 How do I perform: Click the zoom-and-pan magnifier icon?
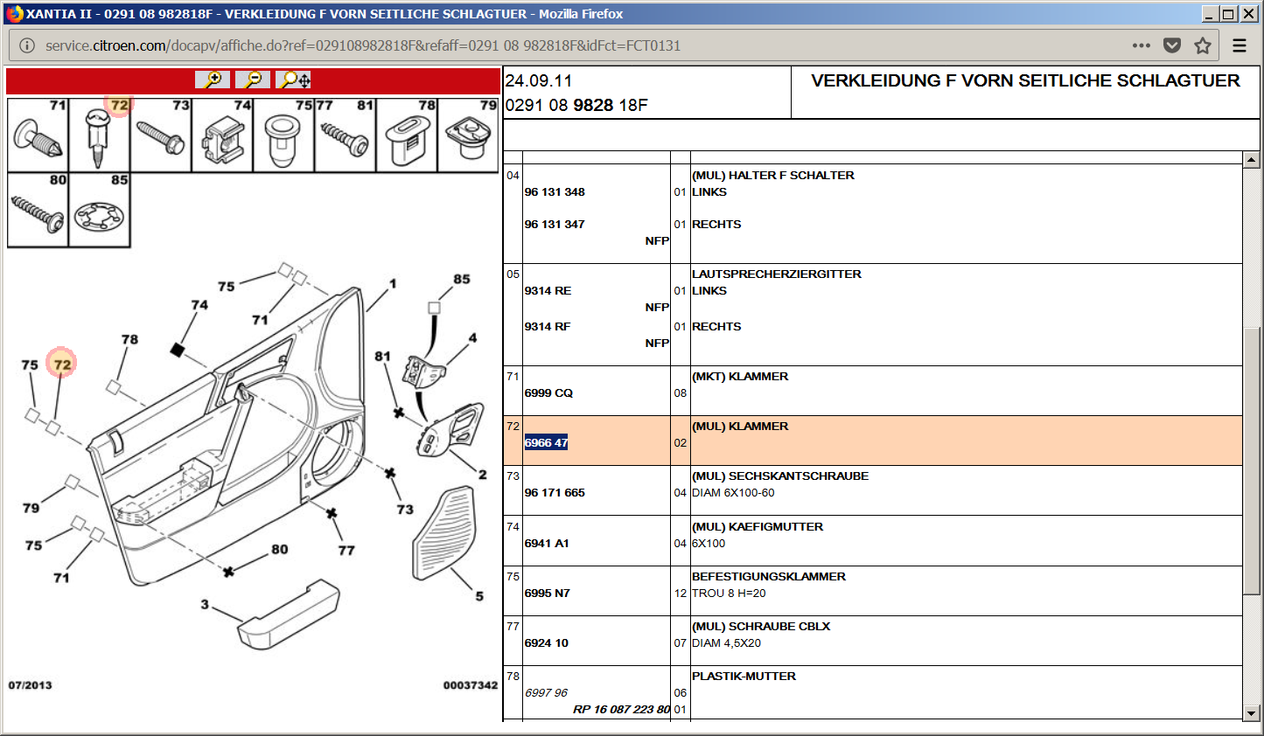[293, 80]
